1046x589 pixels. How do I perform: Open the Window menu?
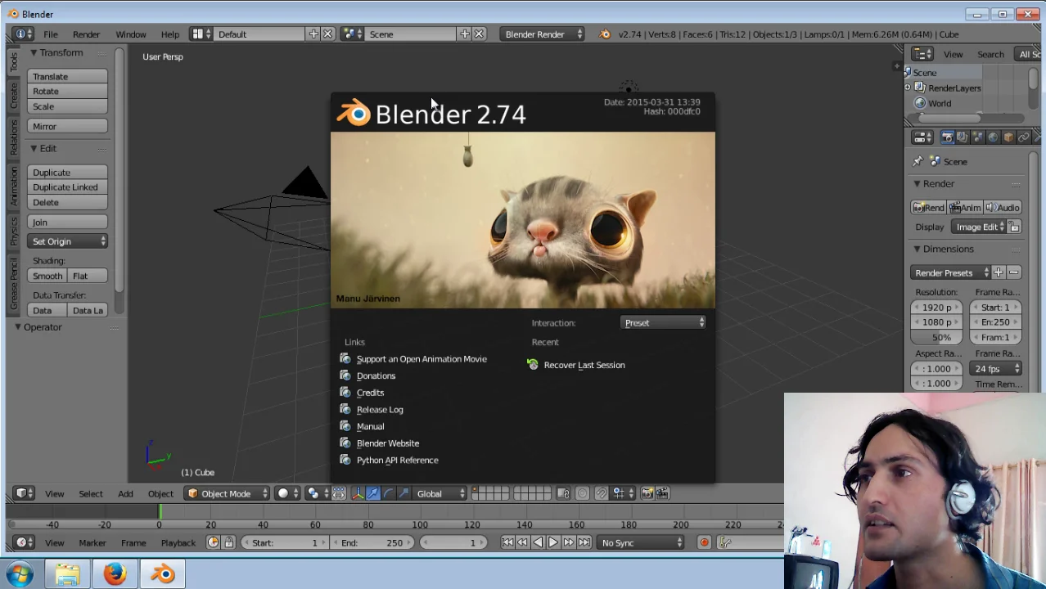click(x=130, y=34)
